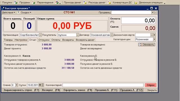Click the Договор field
This screenshot has width=180, height=101.
pyautogui.click(x=100, y=35)
